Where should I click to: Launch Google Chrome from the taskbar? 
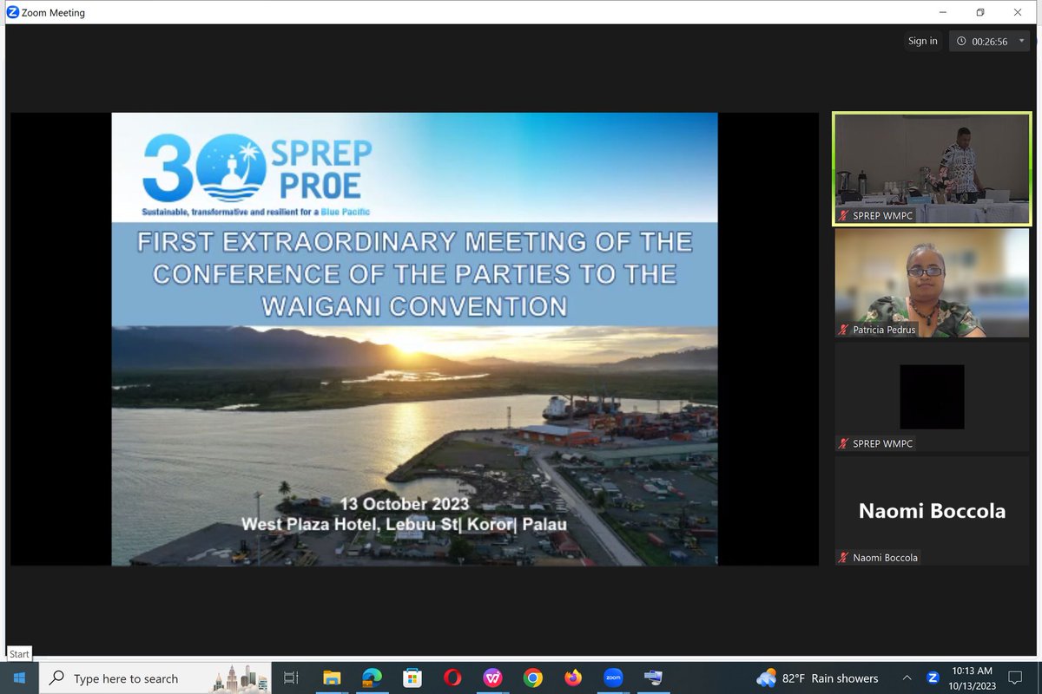pyautogui.click(x=533, y=678)
